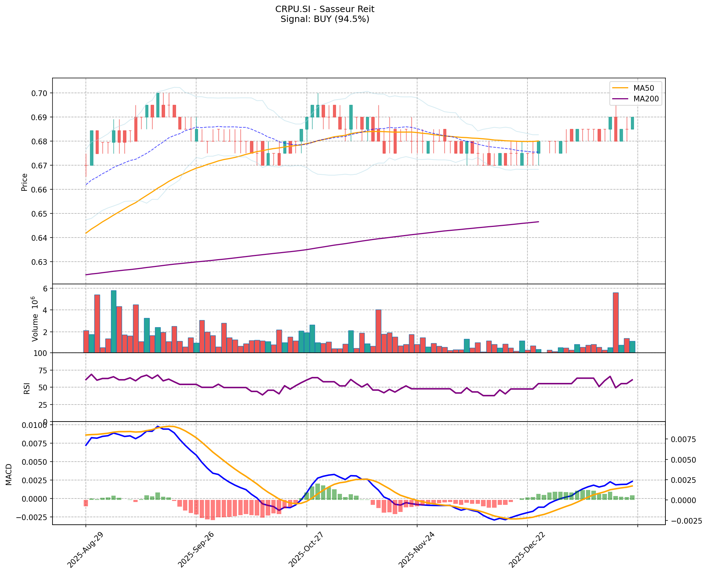Click the 0.63 price tick label
The image size is (708, 574).
point(40,262)
